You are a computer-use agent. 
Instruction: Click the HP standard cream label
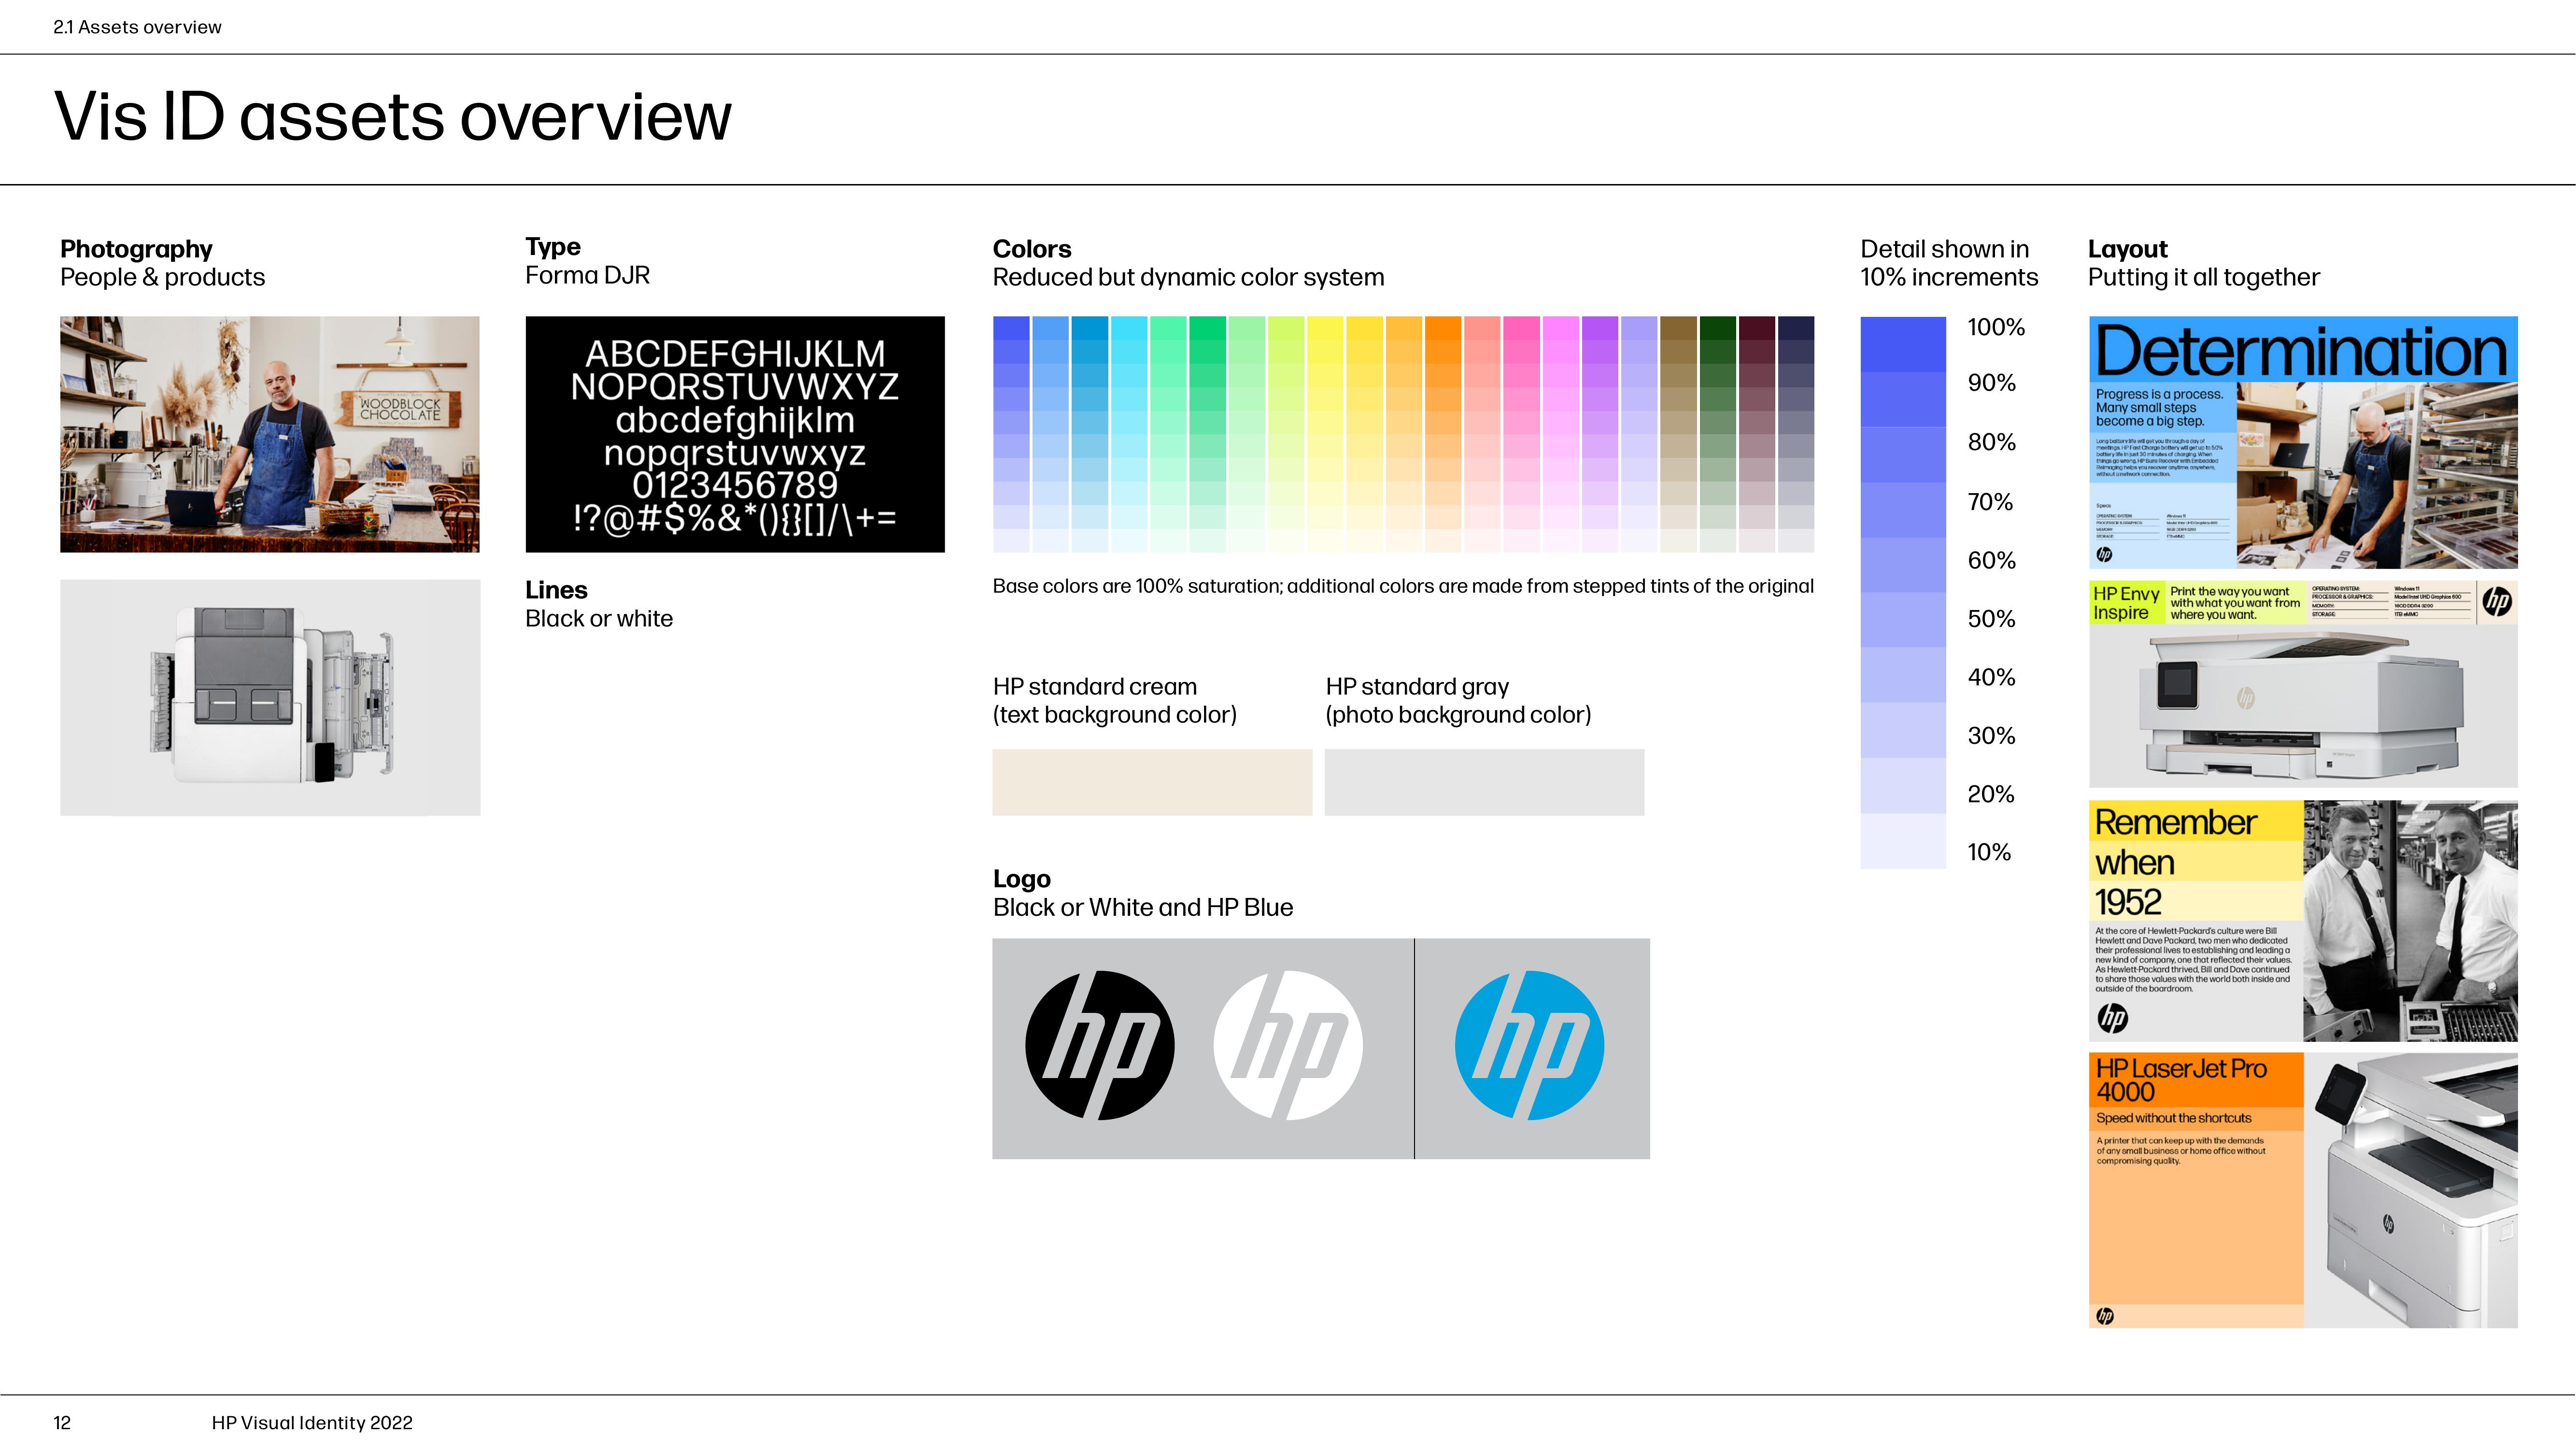click(x=1114, y=700)
